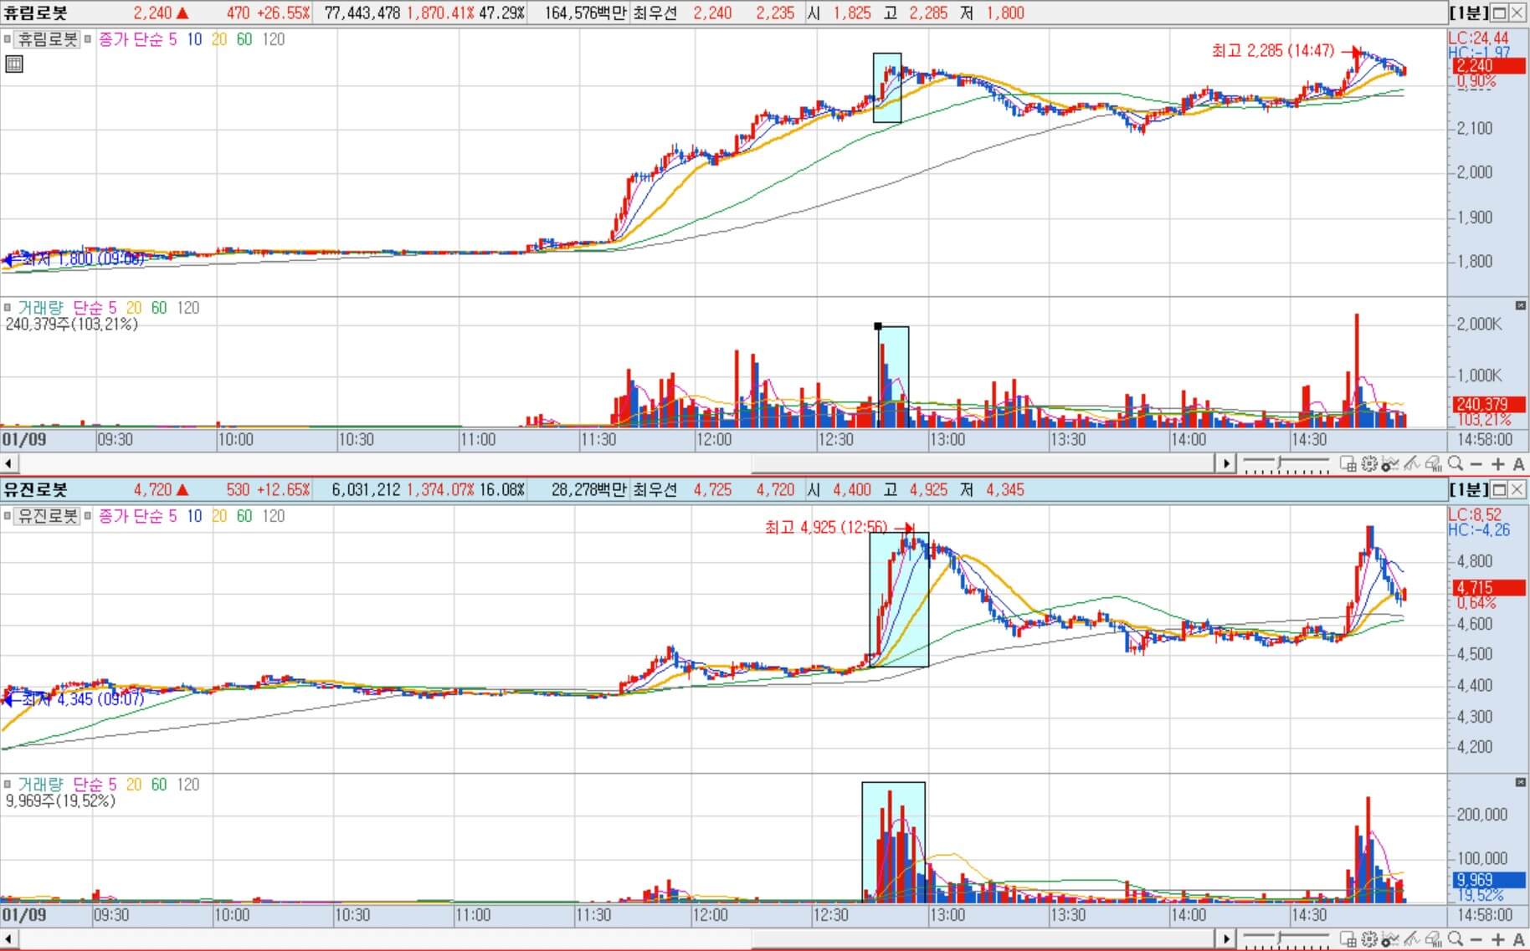Toggle square before 종가 단순 in 휴림로봇 chart

88,39
